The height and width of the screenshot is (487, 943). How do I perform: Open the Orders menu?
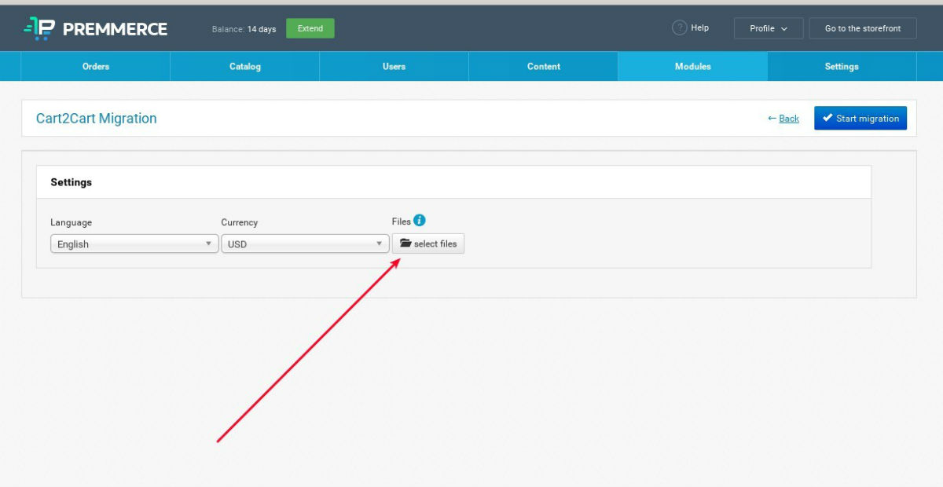pos(96,67)
